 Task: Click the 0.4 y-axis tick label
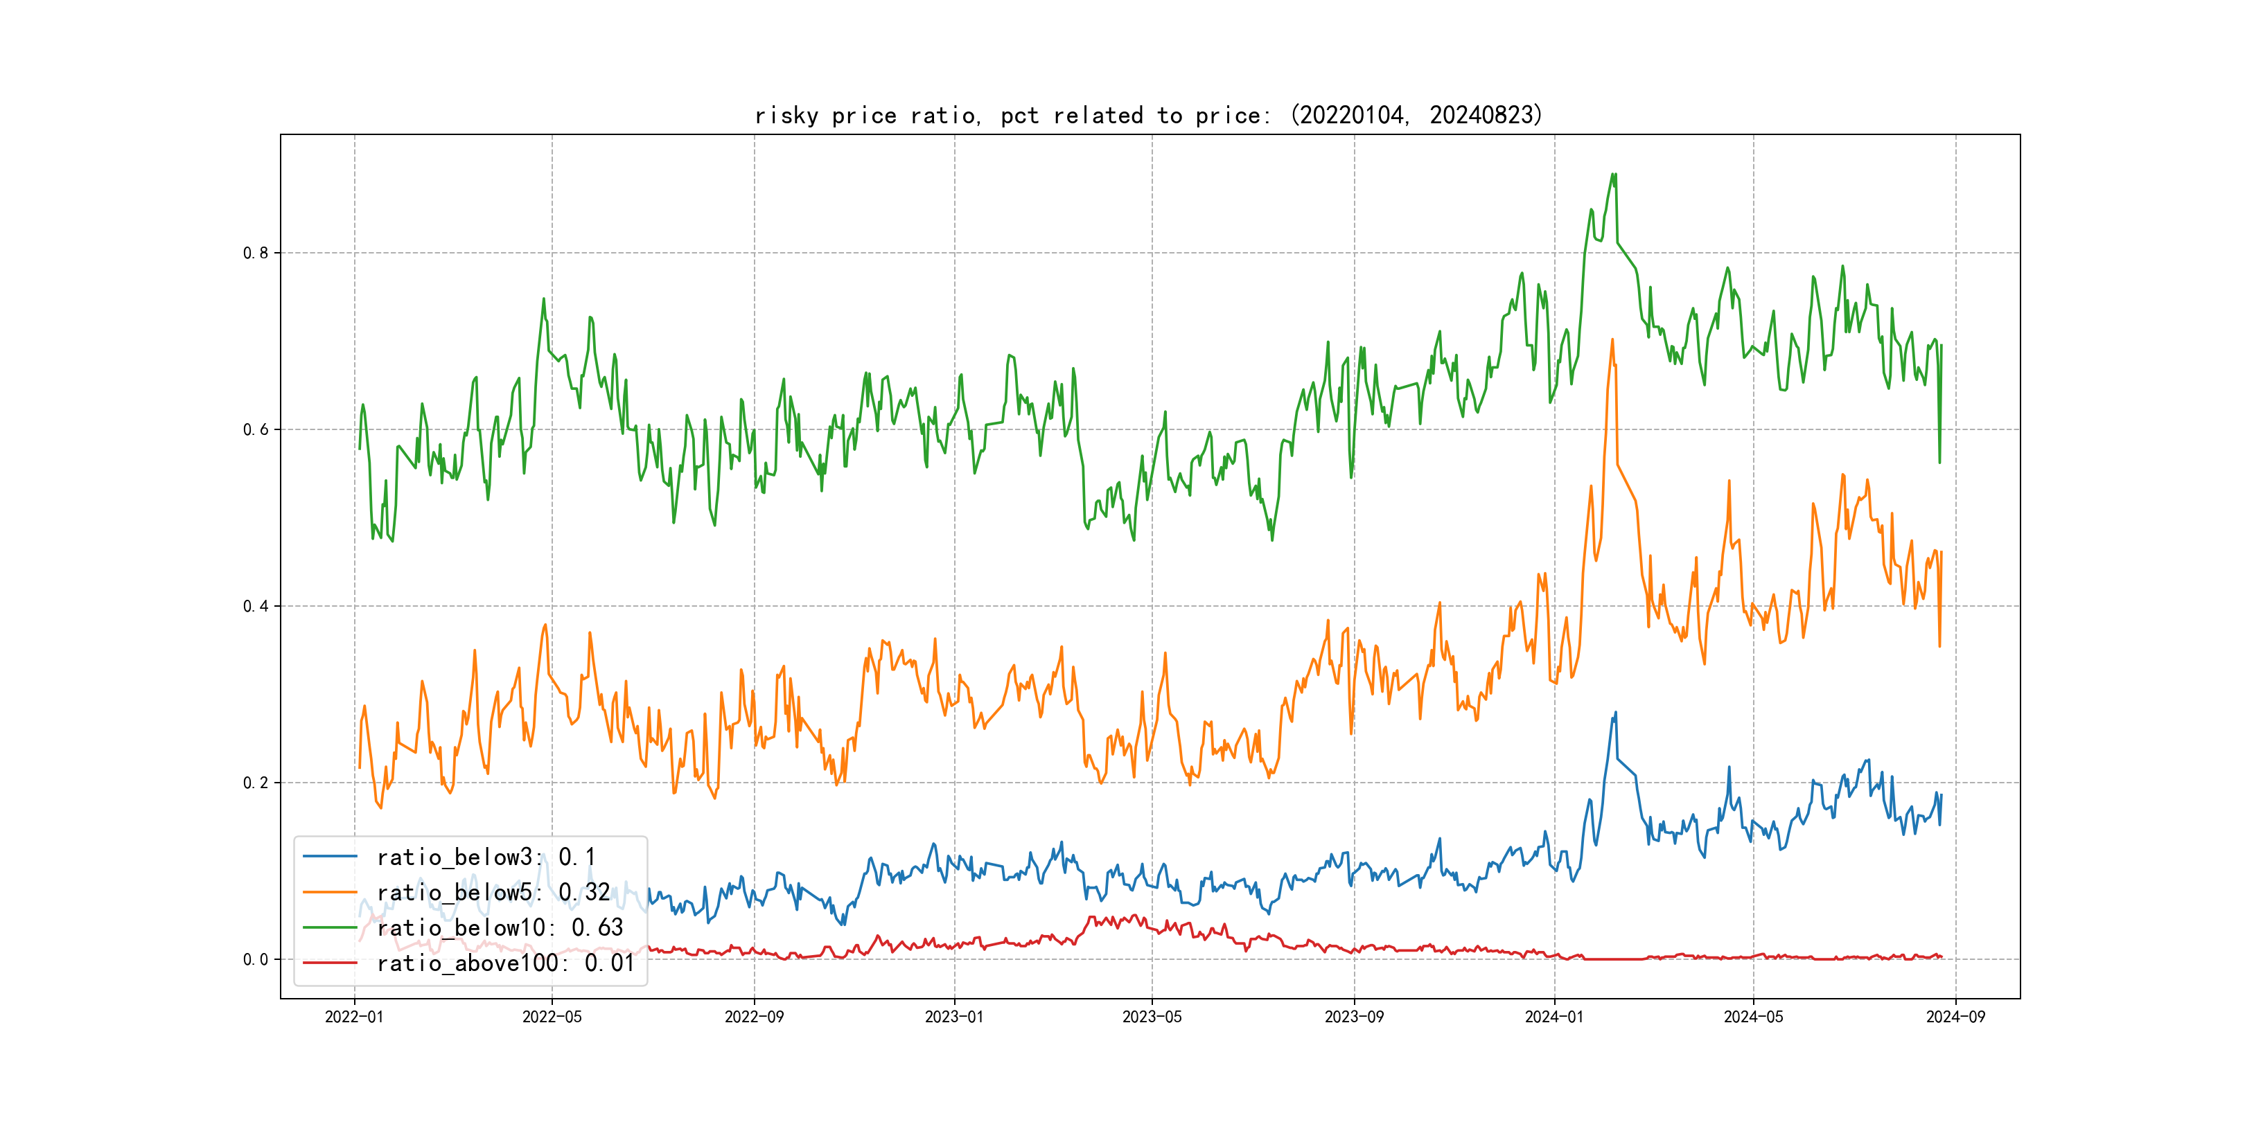pyautogui.click(x=256, y=606)
